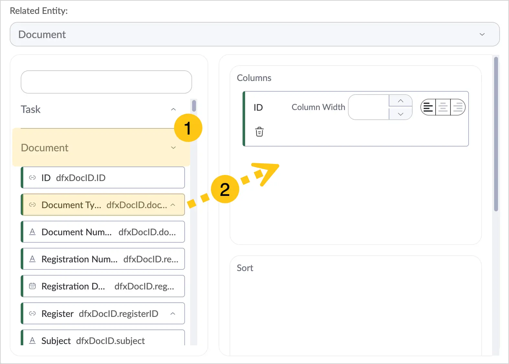This screenshot has height=364, width=509.
Task: Click text icon on Subject row
Action: coord(32,340)
